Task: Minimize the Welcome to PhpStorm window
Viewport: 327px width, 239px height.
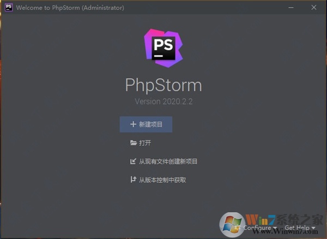Action: [x=291, y=8]
